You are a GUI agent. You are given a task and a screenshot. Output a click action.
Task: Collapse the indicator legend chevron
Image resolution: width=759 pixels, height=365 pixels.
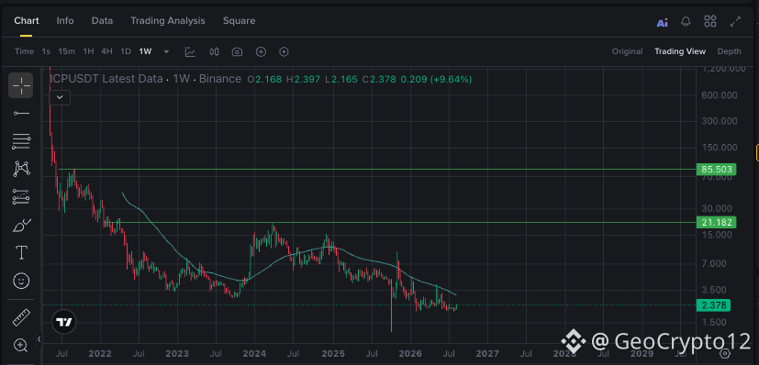click(x=60, y=97)
